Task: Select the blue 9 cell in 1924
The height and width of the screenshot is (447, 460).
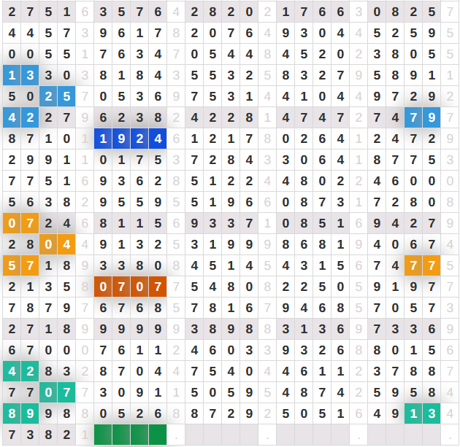Action: 122,139
